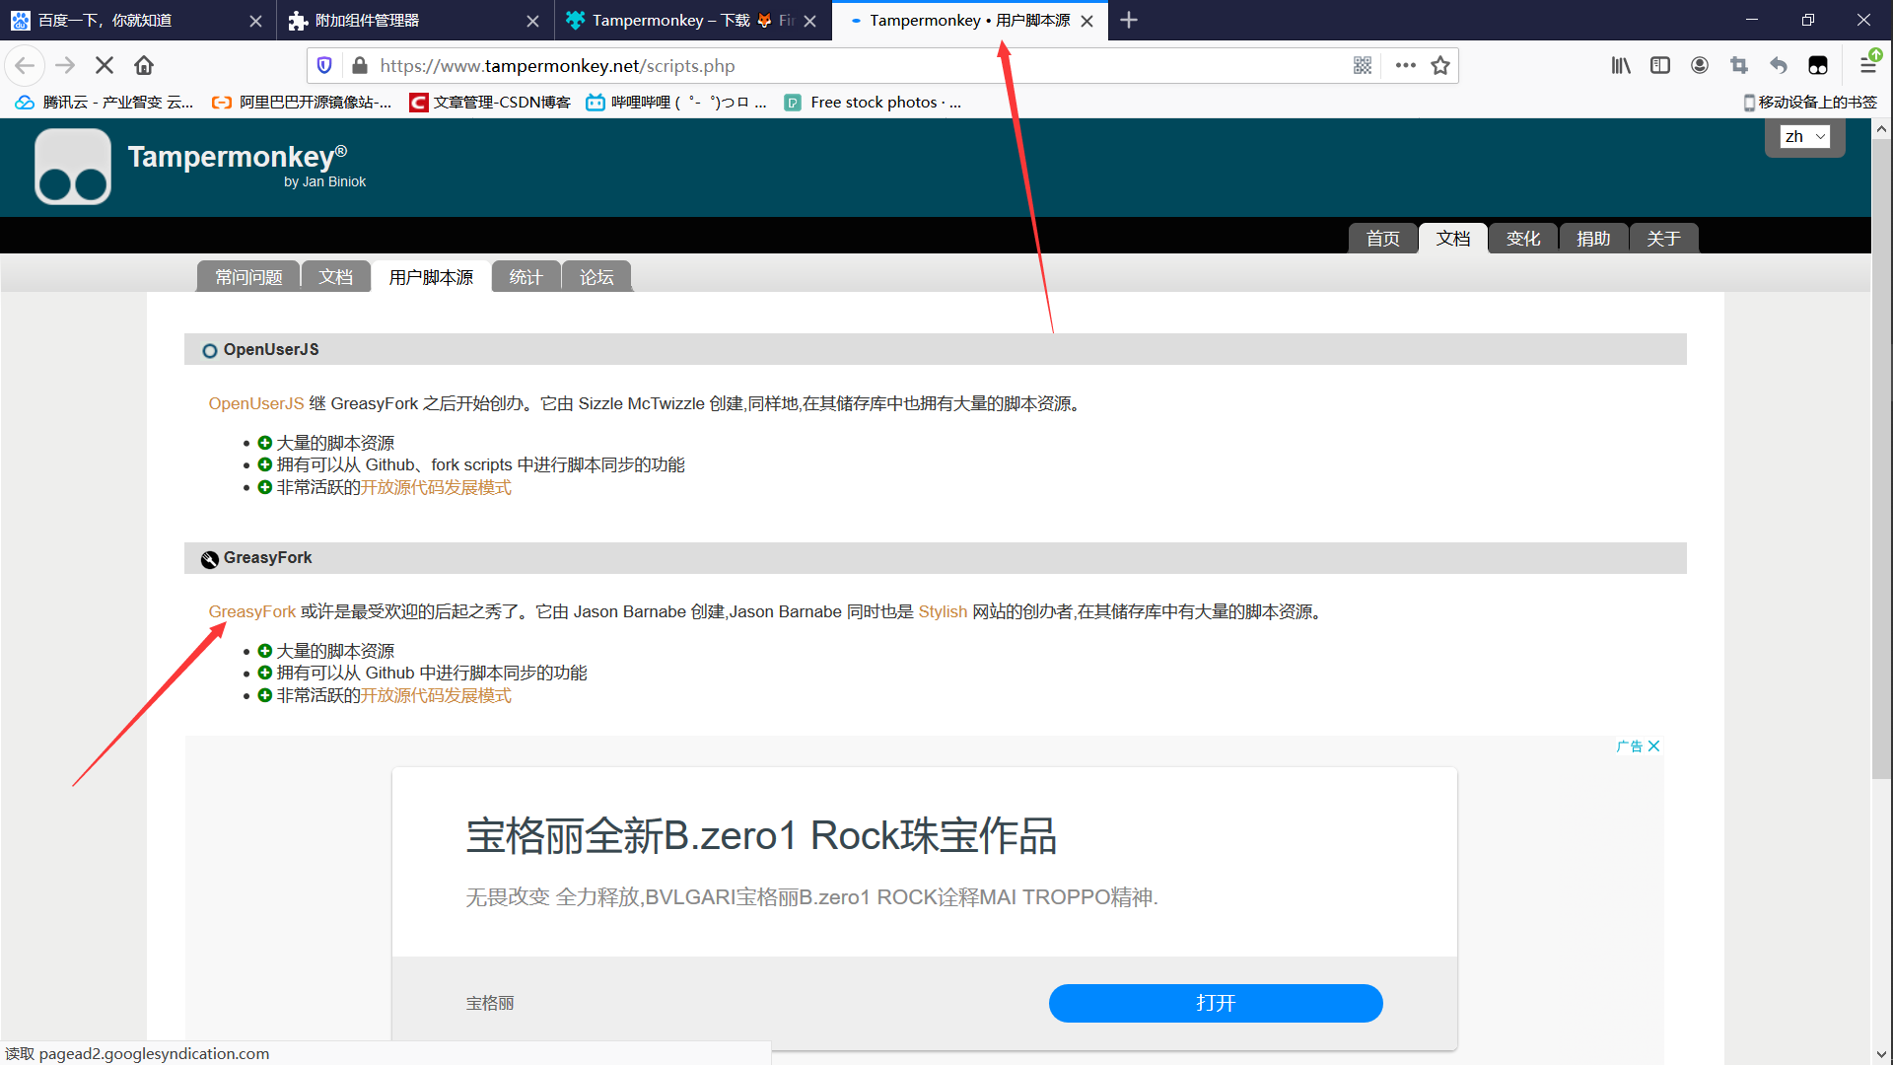Screen dimensions: 1893x1065
Task: Click the QR code icon in address bar
Action: [x=1363, y=65]
